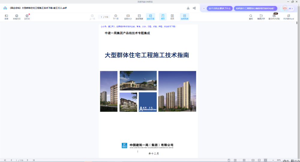
Task: Click the vertical scrollbar thumb on right
Action: click(297, 23)
